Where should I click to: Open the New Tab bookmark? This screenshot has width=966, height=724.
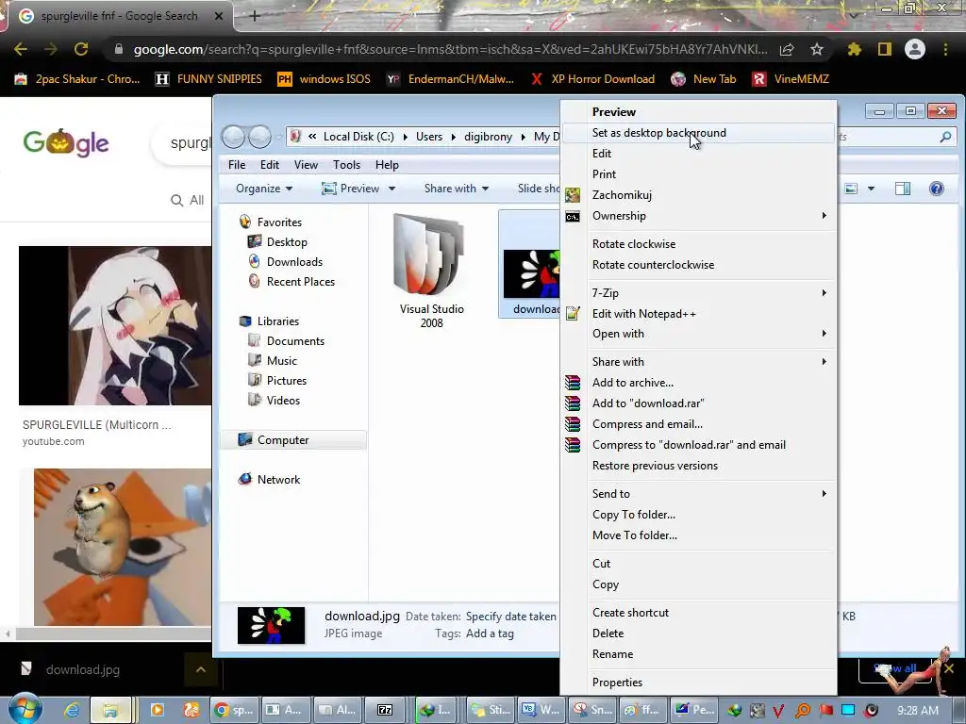[704, 79]
